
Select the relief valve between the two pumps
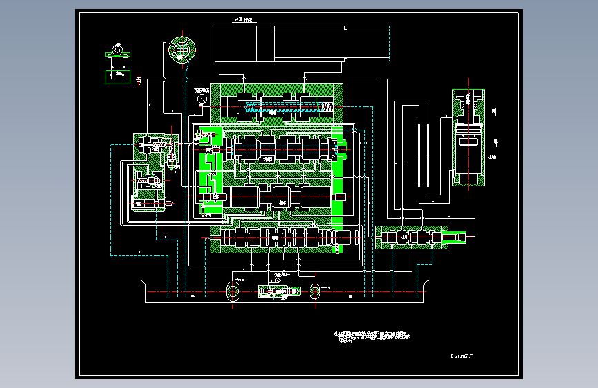click(279, 292)
